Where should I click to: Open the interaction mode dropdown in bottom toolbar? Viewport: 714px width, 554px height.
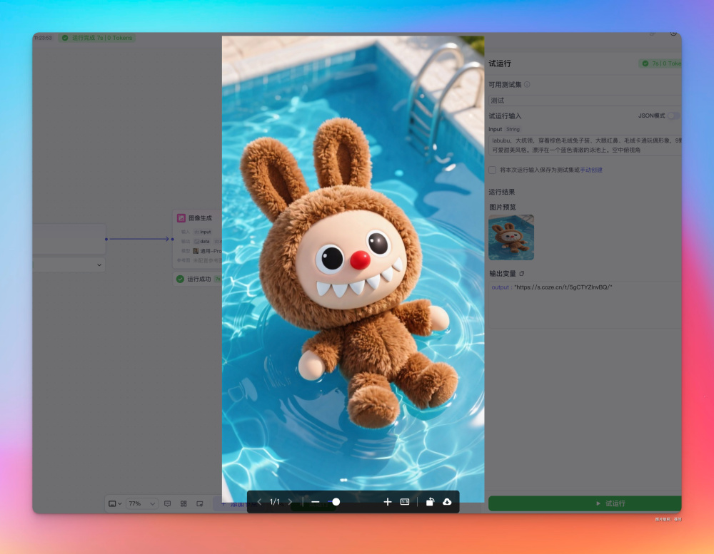point(115,503)
